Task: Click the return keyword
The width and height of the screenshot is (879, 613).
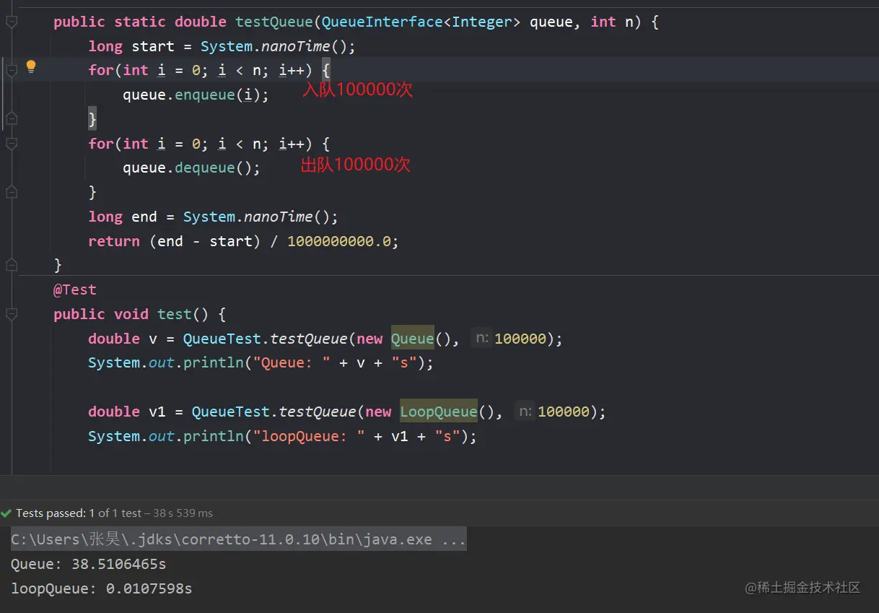Action: [x=114, y=241]
